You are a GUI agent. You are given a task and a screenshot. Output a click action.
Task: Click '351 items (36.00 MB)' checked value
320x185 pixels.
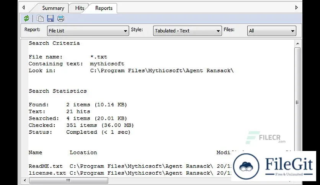click(x=100, y=125)
